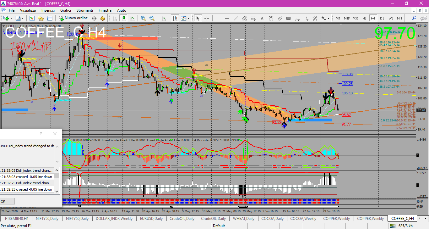This screenshot has width=429, height=229.
Task: Open the MetaEditor book icon
Action: [103, 18]
